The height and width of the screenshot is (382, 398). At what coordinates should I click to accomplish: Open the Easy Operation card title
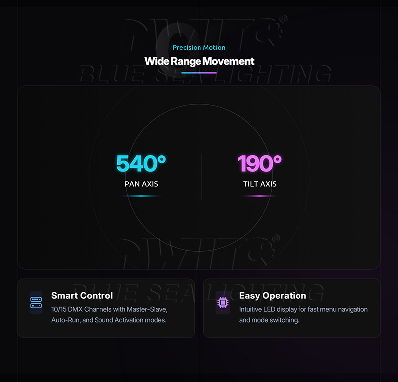(x=273, y=295)
